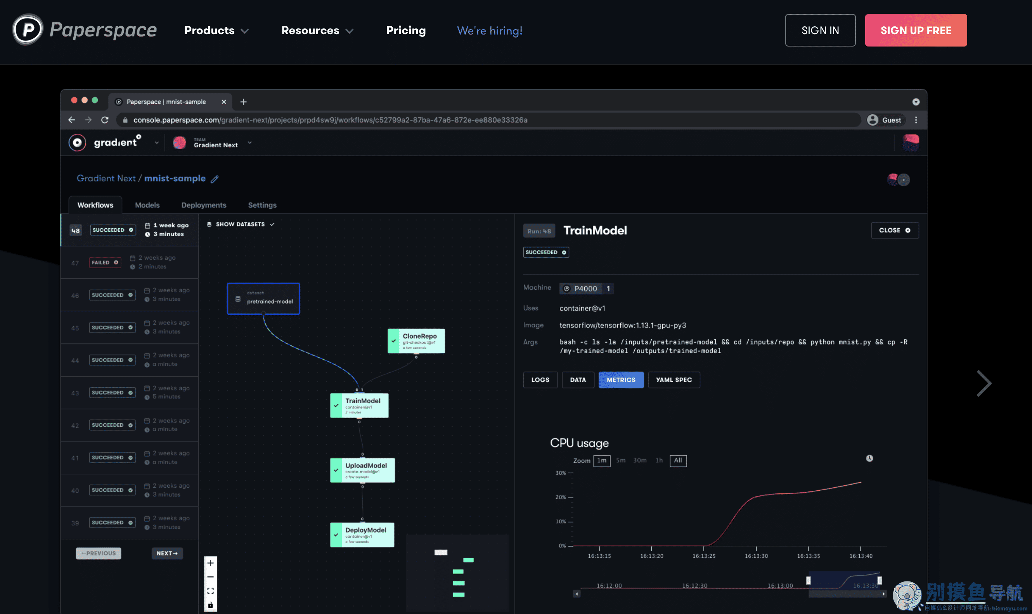Click the clock icon above CPU chart
Viewport: 1032px width, 614px height.
click(870, 459)
